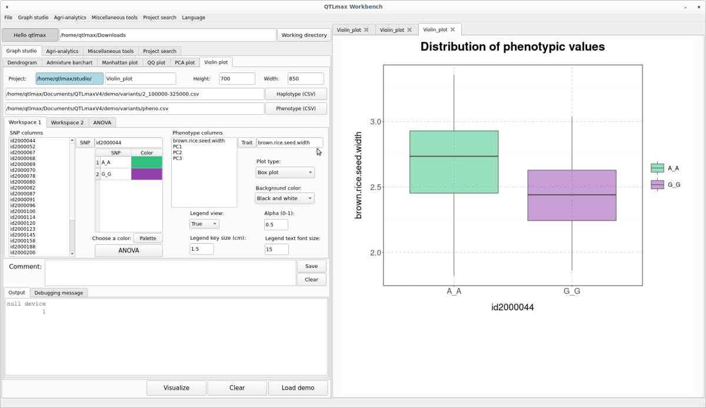Close the first Violin_plot tab
This screenshot has width=706, height=408.
(366, 30)
